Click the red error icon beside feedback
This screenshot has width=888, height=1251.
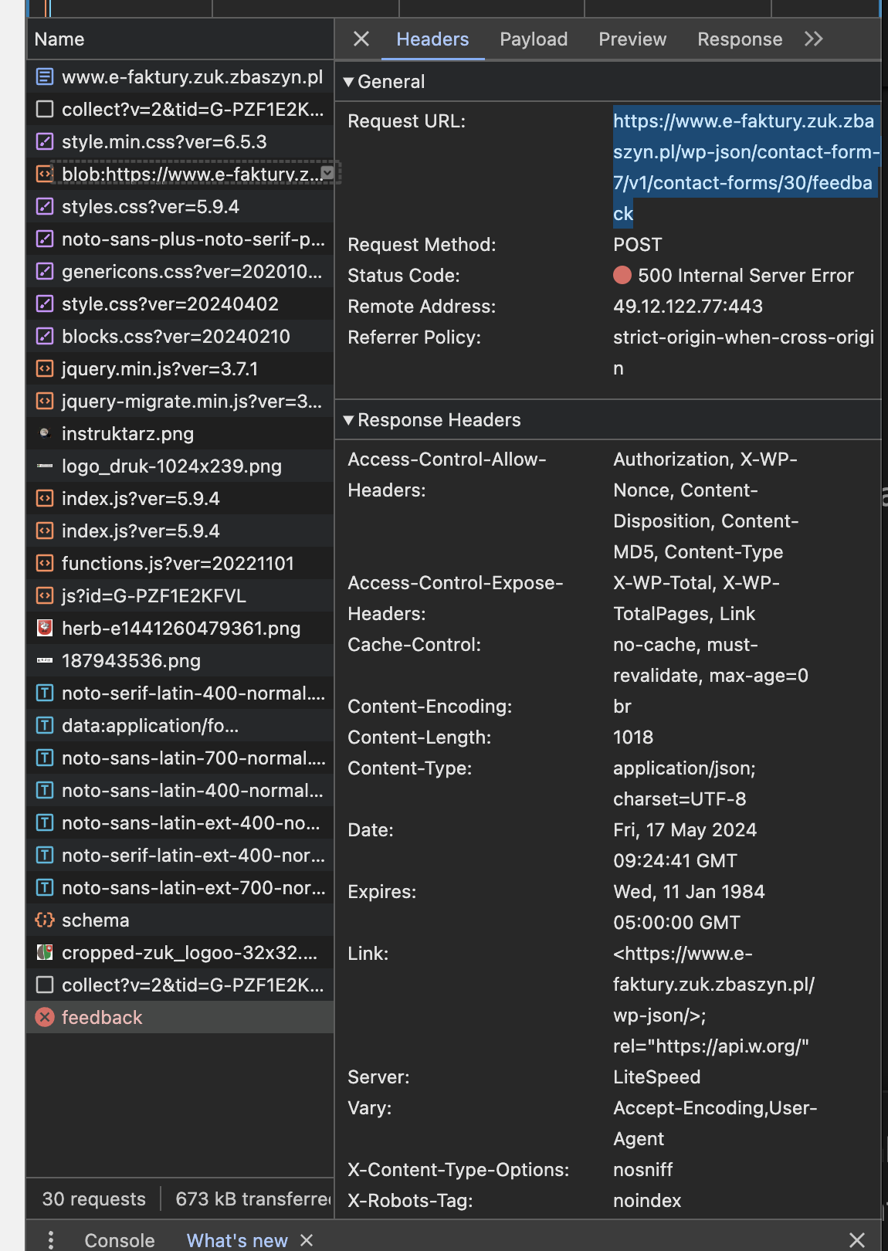[45, 1018]
